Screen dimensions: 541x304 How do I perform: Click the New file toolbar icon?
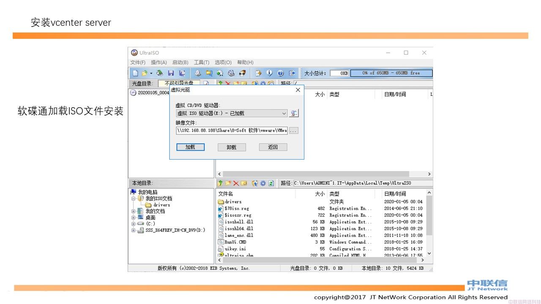pos(135,73)
